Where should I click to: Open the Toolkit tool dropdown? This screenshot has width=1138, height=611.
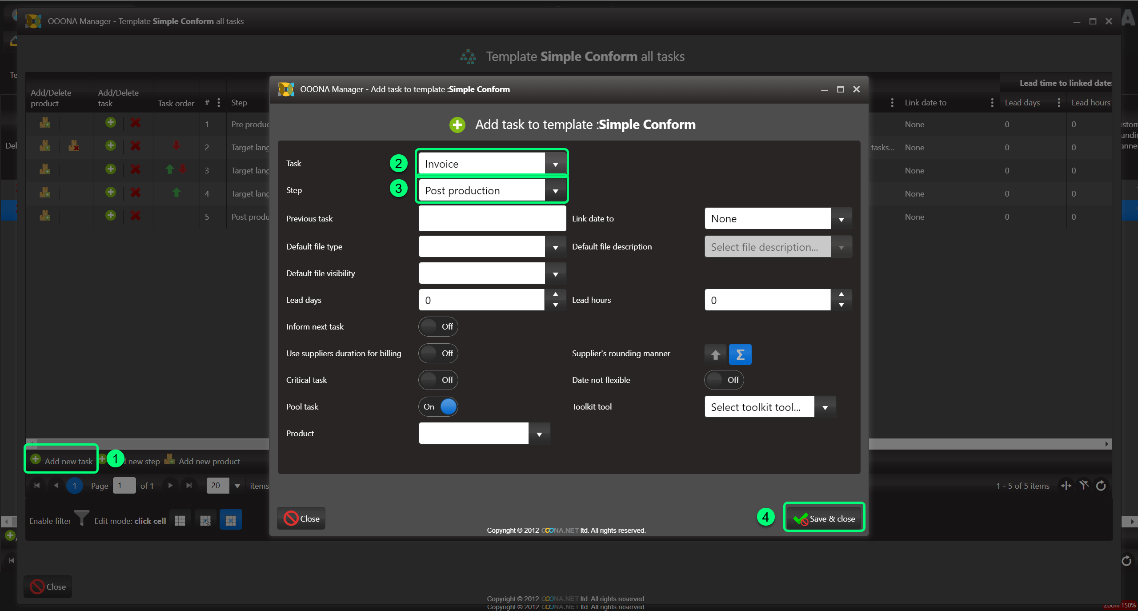tap(825, 407)
